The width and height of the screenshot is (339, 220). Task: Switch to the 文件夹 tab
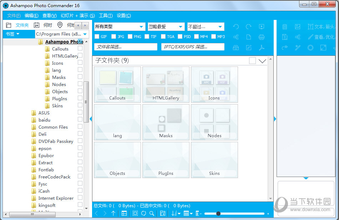pyautogui.click(x=22, y=25)
